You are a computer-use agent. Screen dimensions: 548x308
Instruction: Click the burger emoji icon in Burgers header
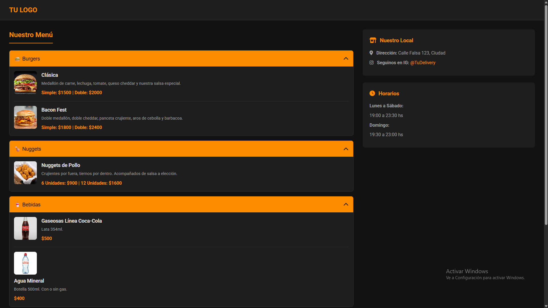[x=17, y=59]
